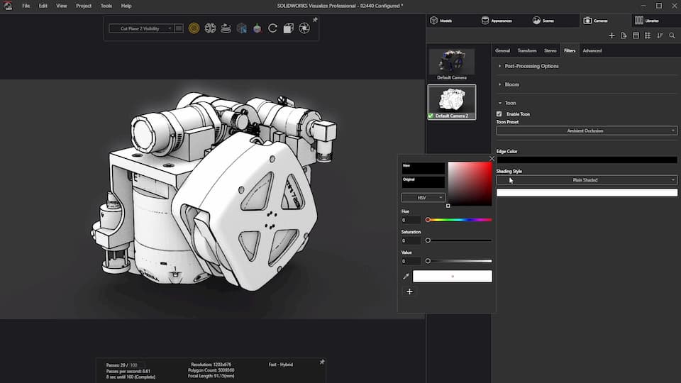Open the Tools menu
Image resolution: width=681 pixels, height=383 pixels.
(106, 6)
